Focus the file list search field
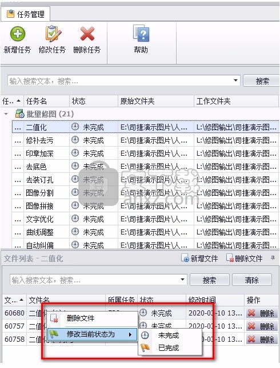Viewport: 280px width, 368px height. click(x=94, y=280)
